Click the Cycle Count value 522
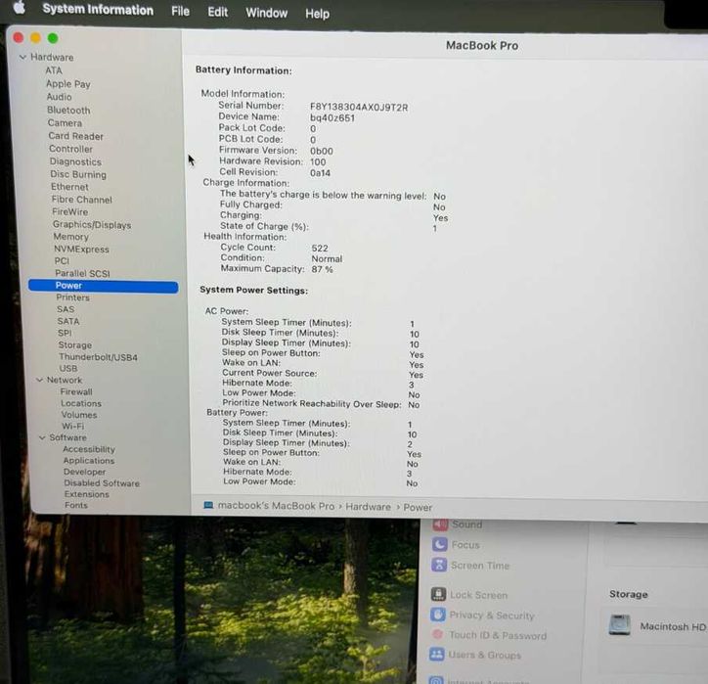The width and height of the screenshot is (708, 684). [x=320, y=248]
